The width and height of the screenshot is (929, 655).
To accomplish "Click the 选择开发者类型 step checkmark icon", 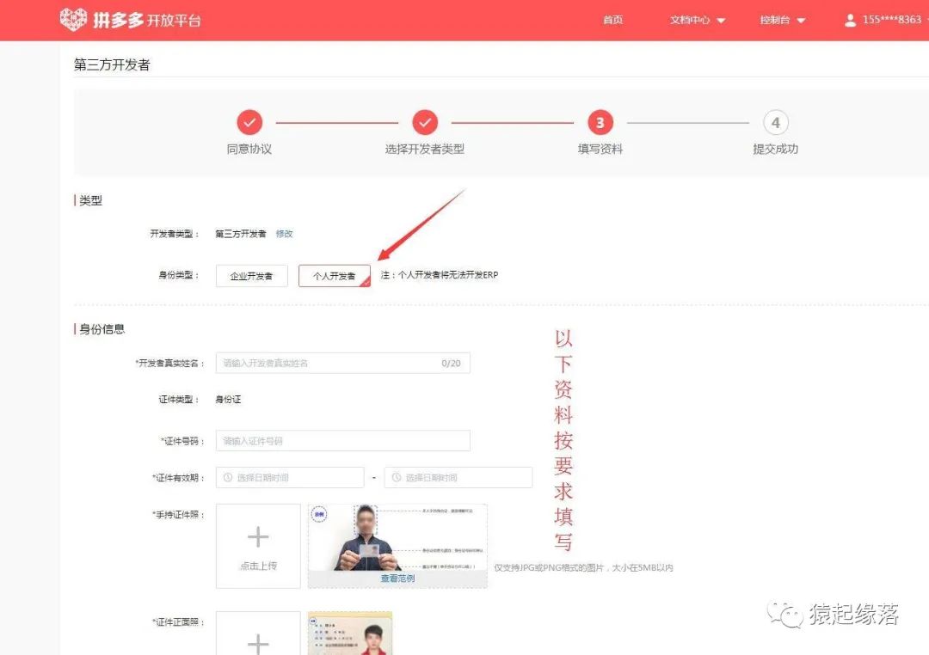I will [x=425, y=123].
